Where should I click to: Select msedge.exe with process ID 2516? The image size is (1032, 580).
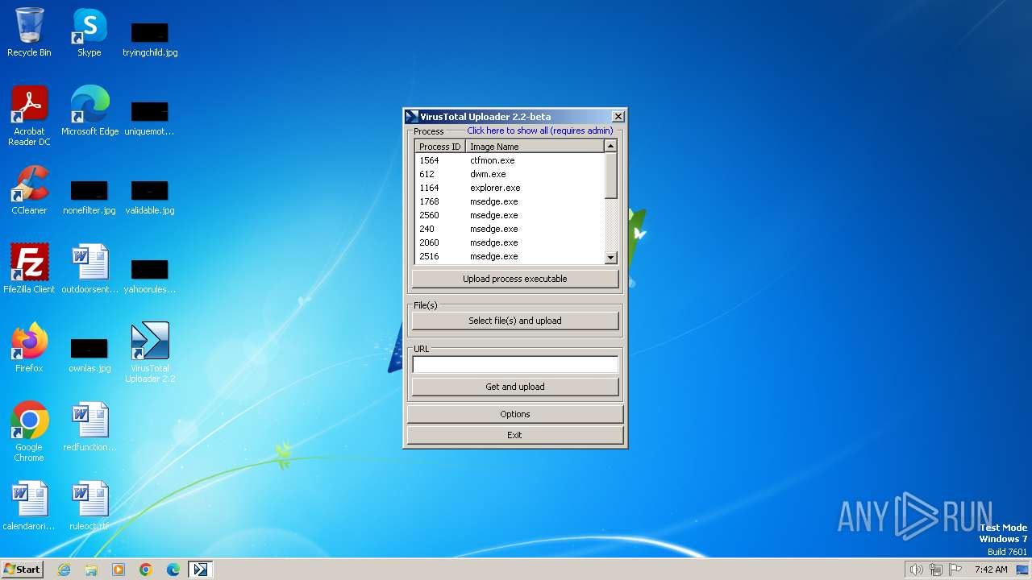tap(510, 256)
